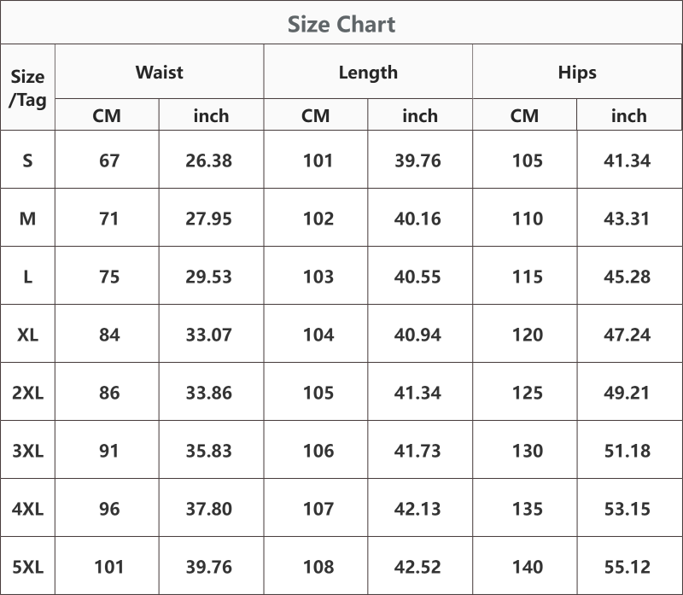This screenshot has width=683, height=595.
Task: Click the XL size label
Action: pyautogui.click(x=27, y=335)
